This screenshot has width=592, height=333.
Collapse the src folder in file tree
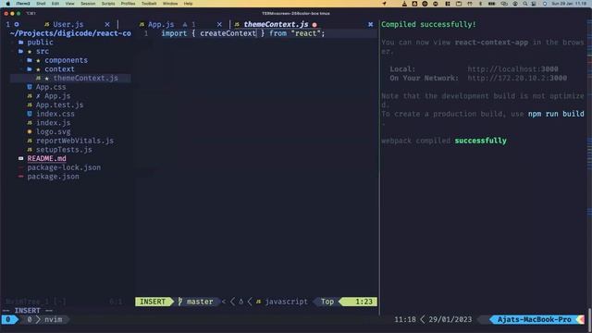43,52
